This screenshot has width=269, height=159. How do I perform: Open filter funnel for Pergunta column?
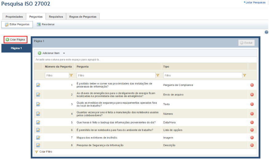pyautogui.click(x=158, y=75)
